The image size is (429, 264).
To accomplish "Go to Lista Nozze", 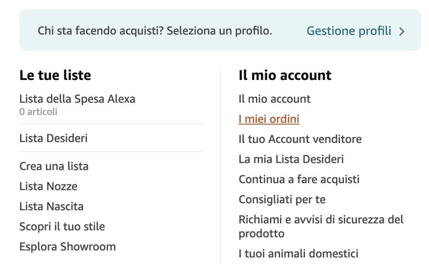I will (48, 187).
